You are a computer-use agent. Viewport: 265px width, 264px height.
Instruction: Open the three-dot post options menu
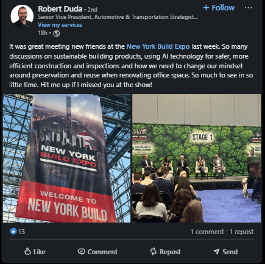tap(248, 8)
